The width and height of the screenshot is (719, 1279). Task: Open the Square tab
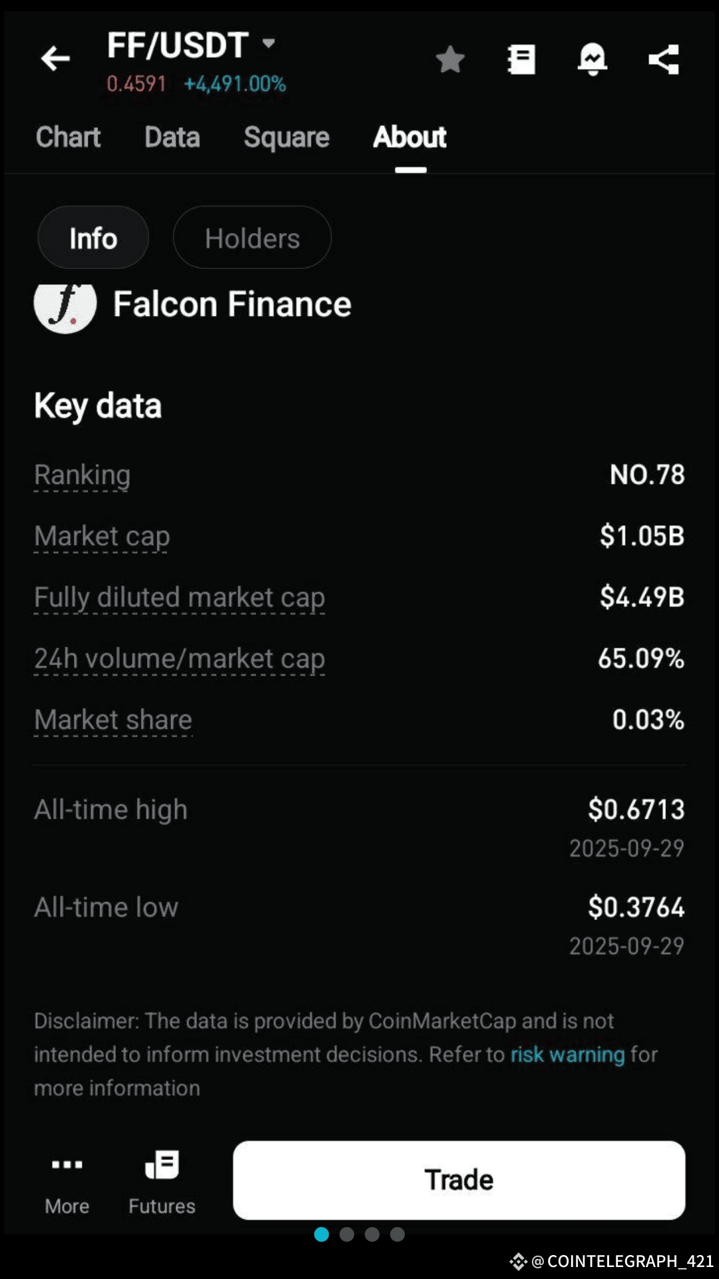pyautogui.click(x=286, y=137)
